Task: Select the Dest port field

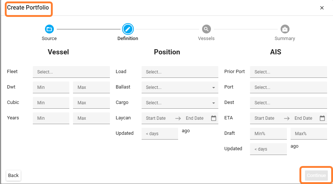Action: pos(288,103)
